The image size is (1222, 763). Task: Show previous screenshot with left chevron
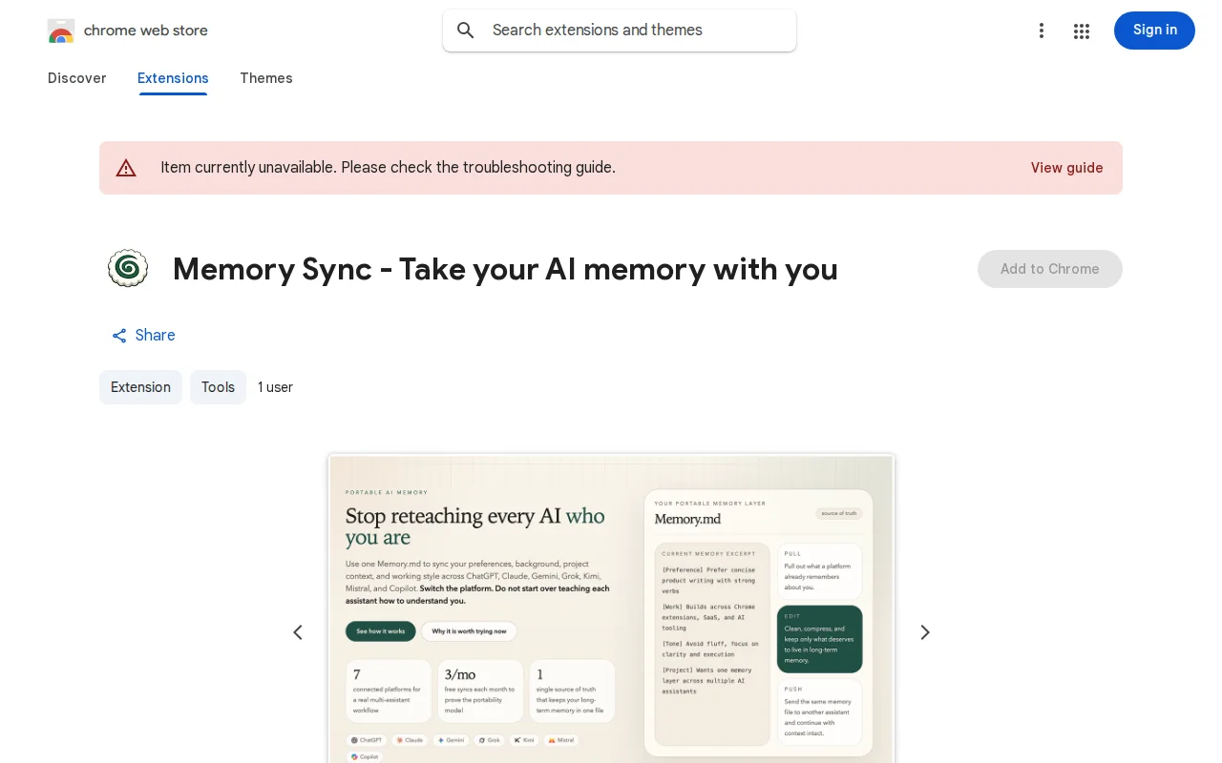point(298,632)
